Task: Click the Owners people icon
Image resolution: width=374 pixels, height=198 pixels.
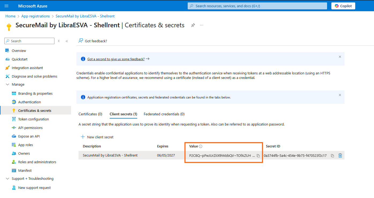Action: point(14,153)
